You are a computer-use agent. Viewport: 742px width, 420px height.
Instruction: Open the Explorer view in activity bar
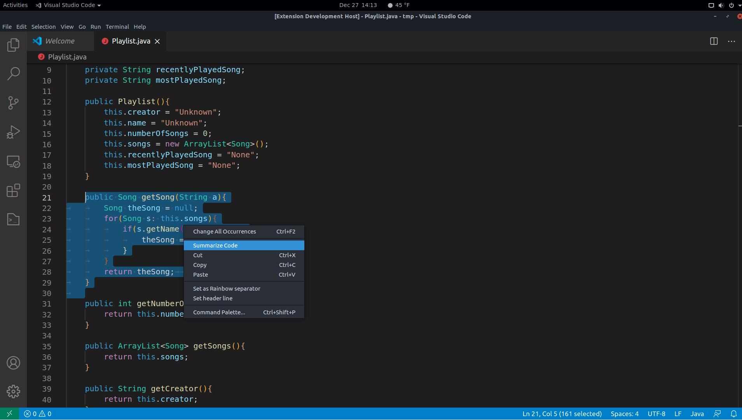pos(13,45)
